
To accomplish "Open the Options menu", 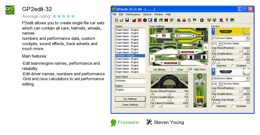I will tap(147, 14).
